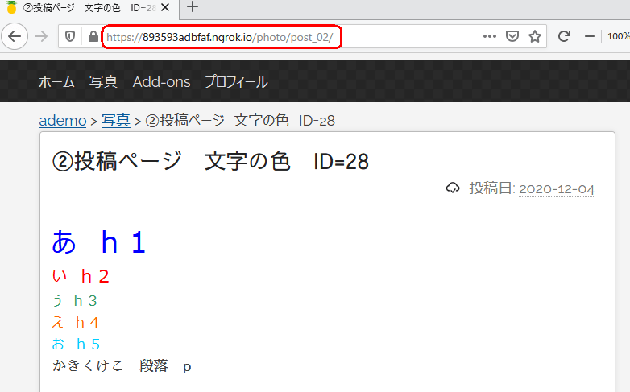Select the ②投稿ページ 文字の色 browser tab
This screenshot has width=630, height=392.
click(89, 8)
